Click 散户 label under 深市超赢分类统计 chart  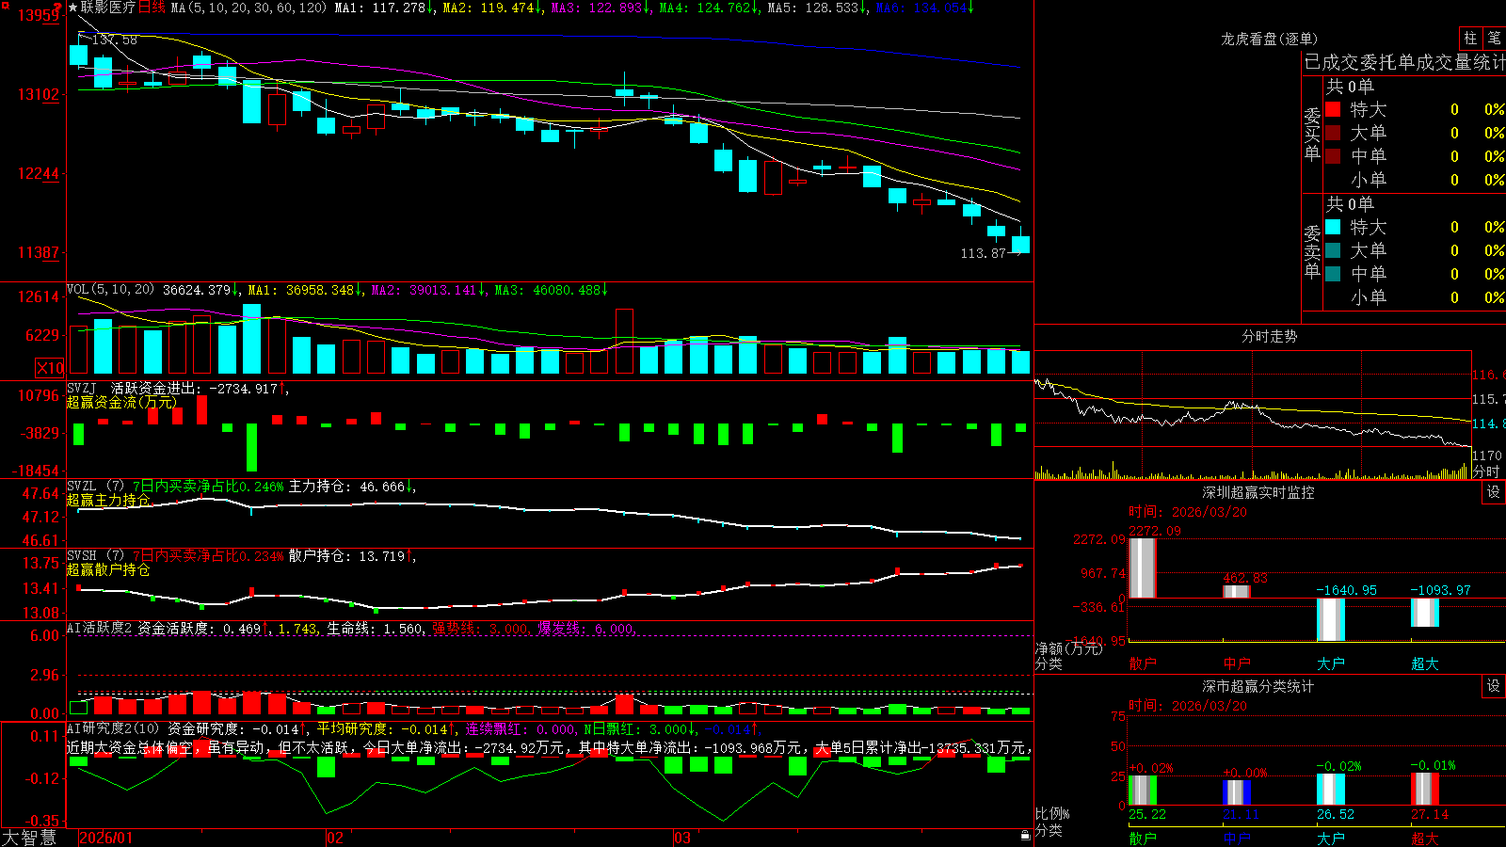(1142, 838)
